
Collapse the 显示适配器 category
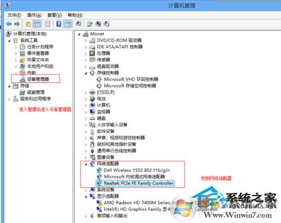tap(86, 197)
